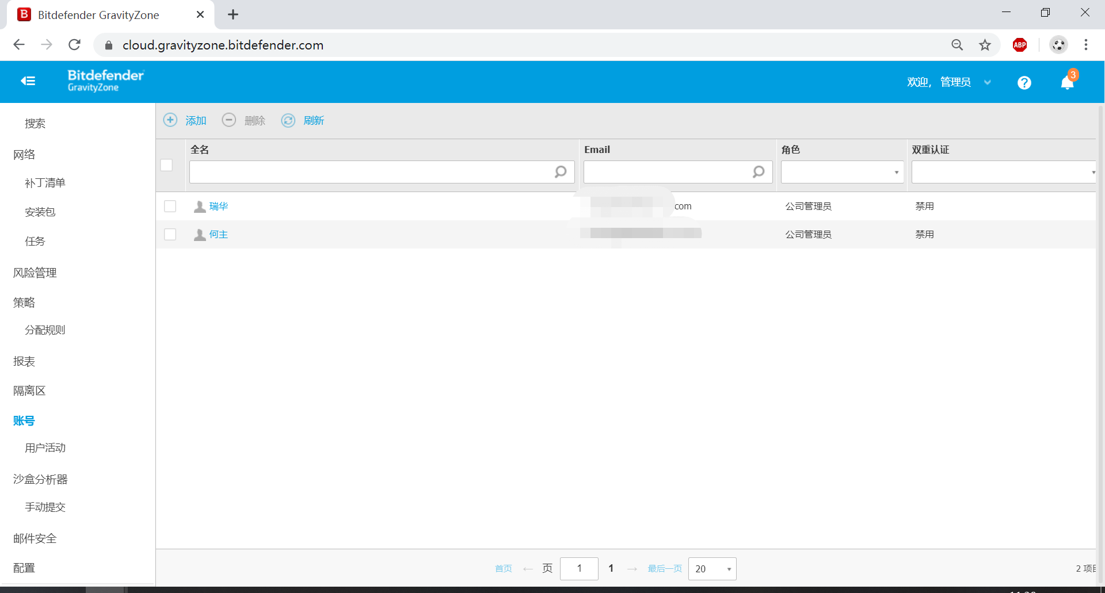The width and height of the screenshot is (1105, 593).
Task: Open 风险管理 in the sidebar
Action: click(x=35, y=273)
